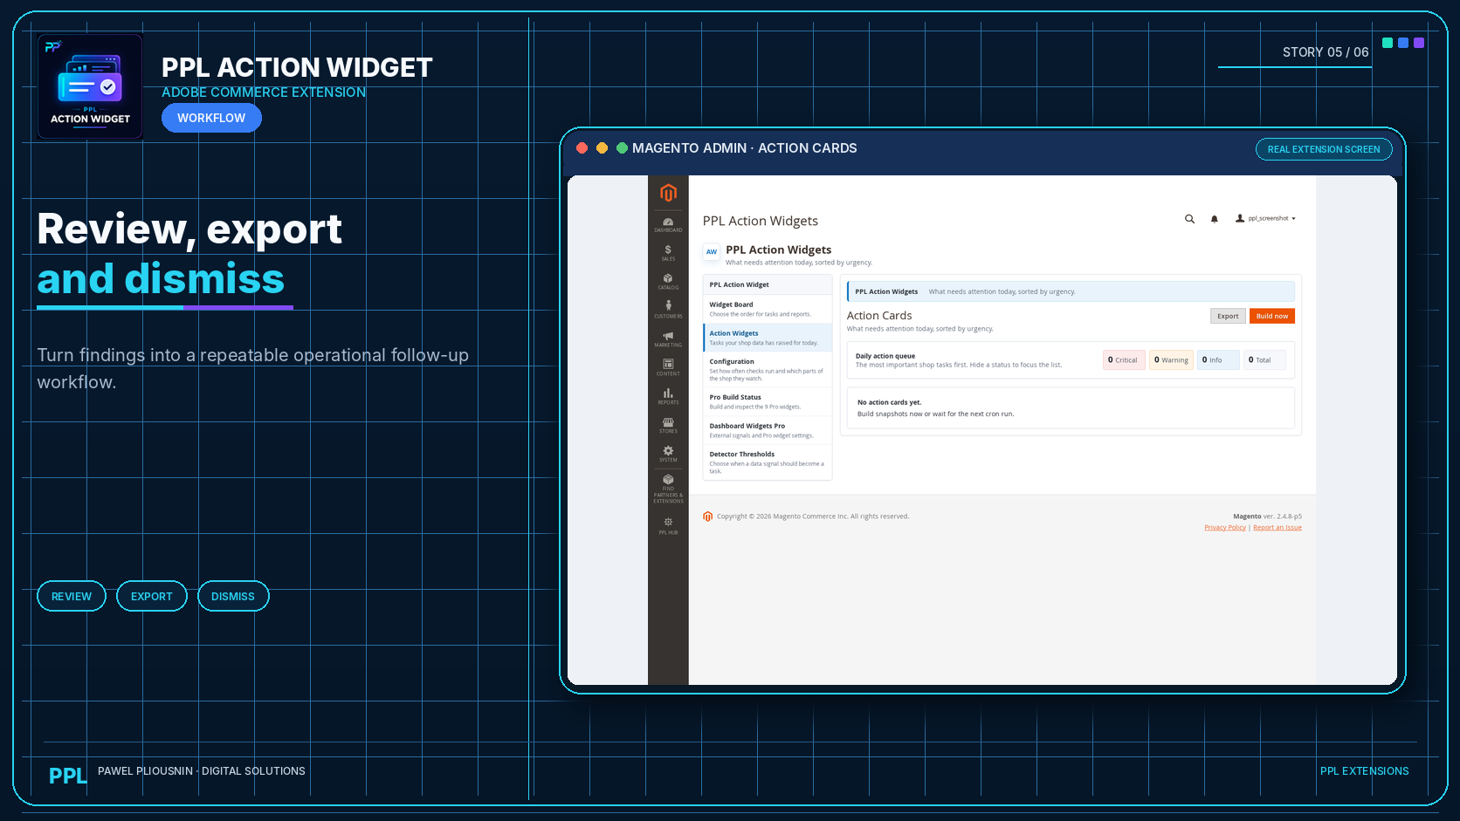Image resolution: width=1460 pixels, height=821 pixels.
Task: Click the Magento logo in the admin sidebar
Action: point(668,193)
